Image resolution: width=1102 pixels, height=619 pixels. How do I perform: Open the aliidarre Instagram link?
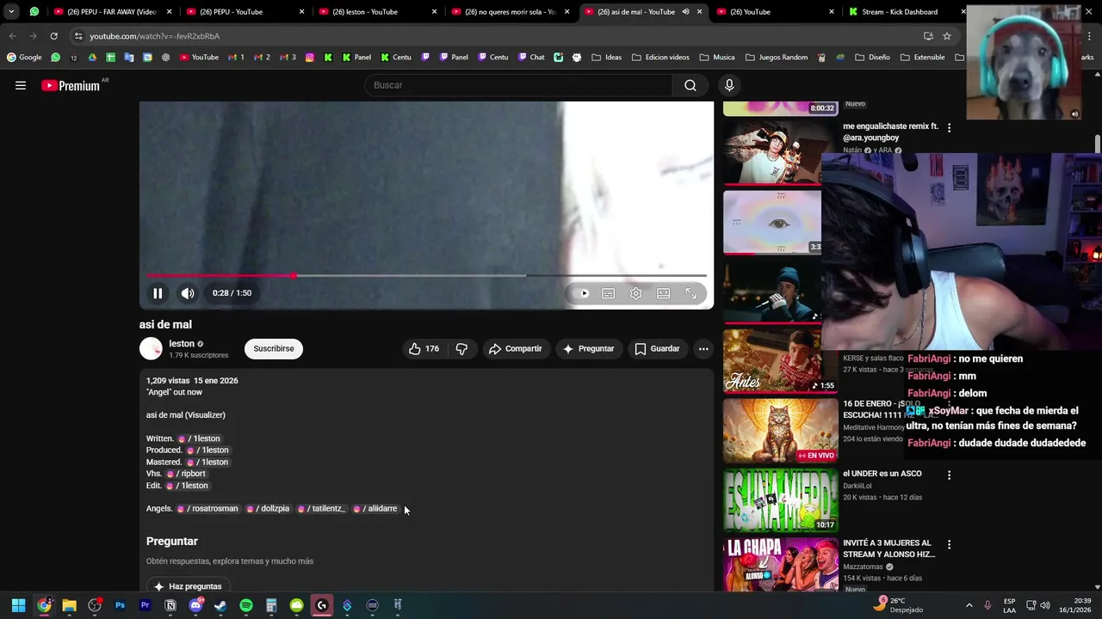point(375,509)
